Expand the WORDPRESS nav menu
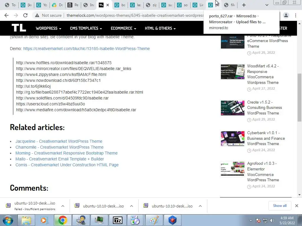This screenshot has width=302, height=226. point(49,28)
